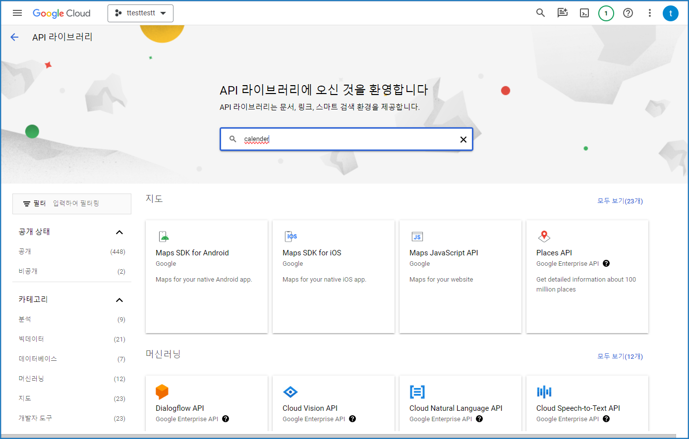
Task: Collapse the 카테고리 filter section
Action: (x=119, y=299)
